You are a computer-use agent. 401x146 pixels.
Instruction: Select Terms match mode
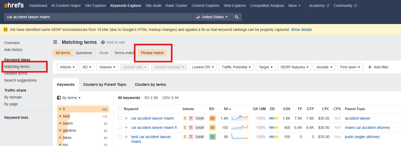pos(125,53)
